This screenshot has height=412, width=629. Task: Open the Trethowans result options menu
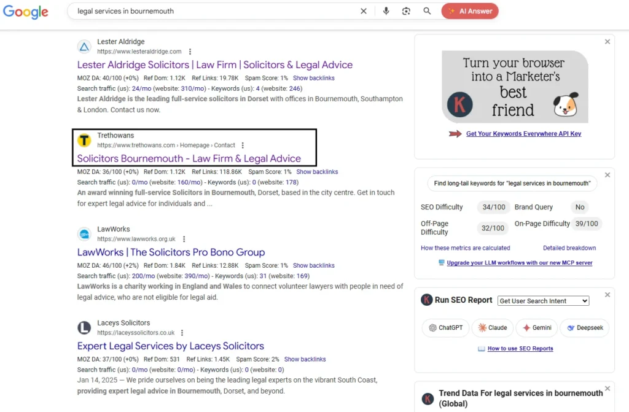[243, 146]
